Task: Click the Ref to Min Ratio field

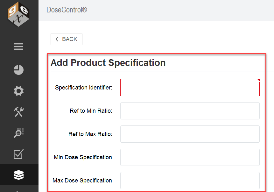Action: 190,111
